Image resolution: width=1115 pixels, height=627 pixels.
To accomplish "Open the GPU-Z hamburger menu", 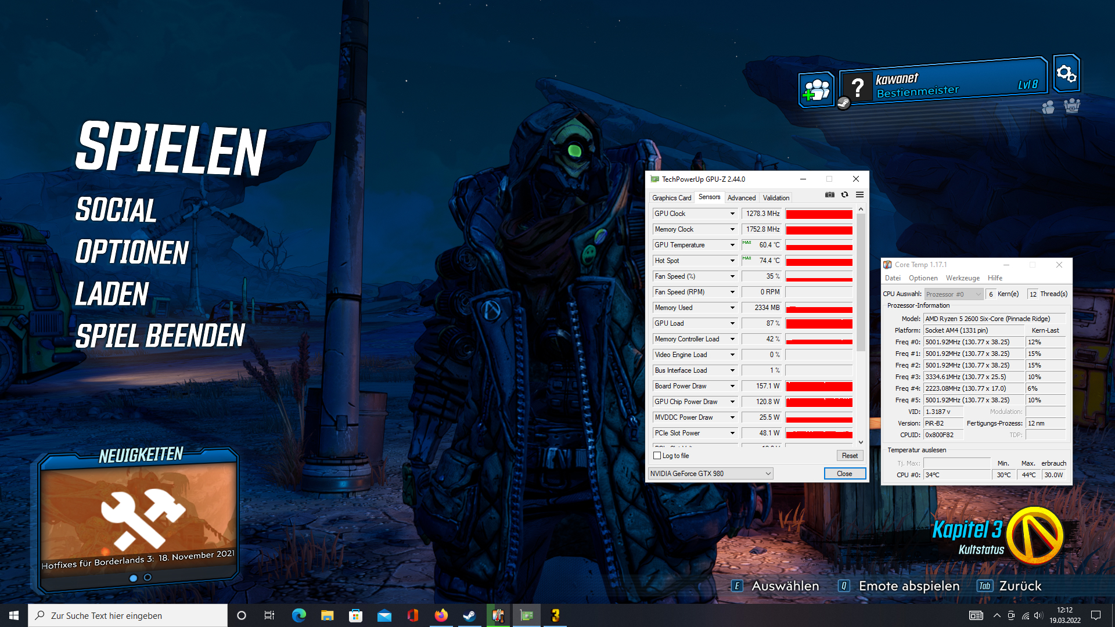I will pyautogui.click(x=859, y=195).
